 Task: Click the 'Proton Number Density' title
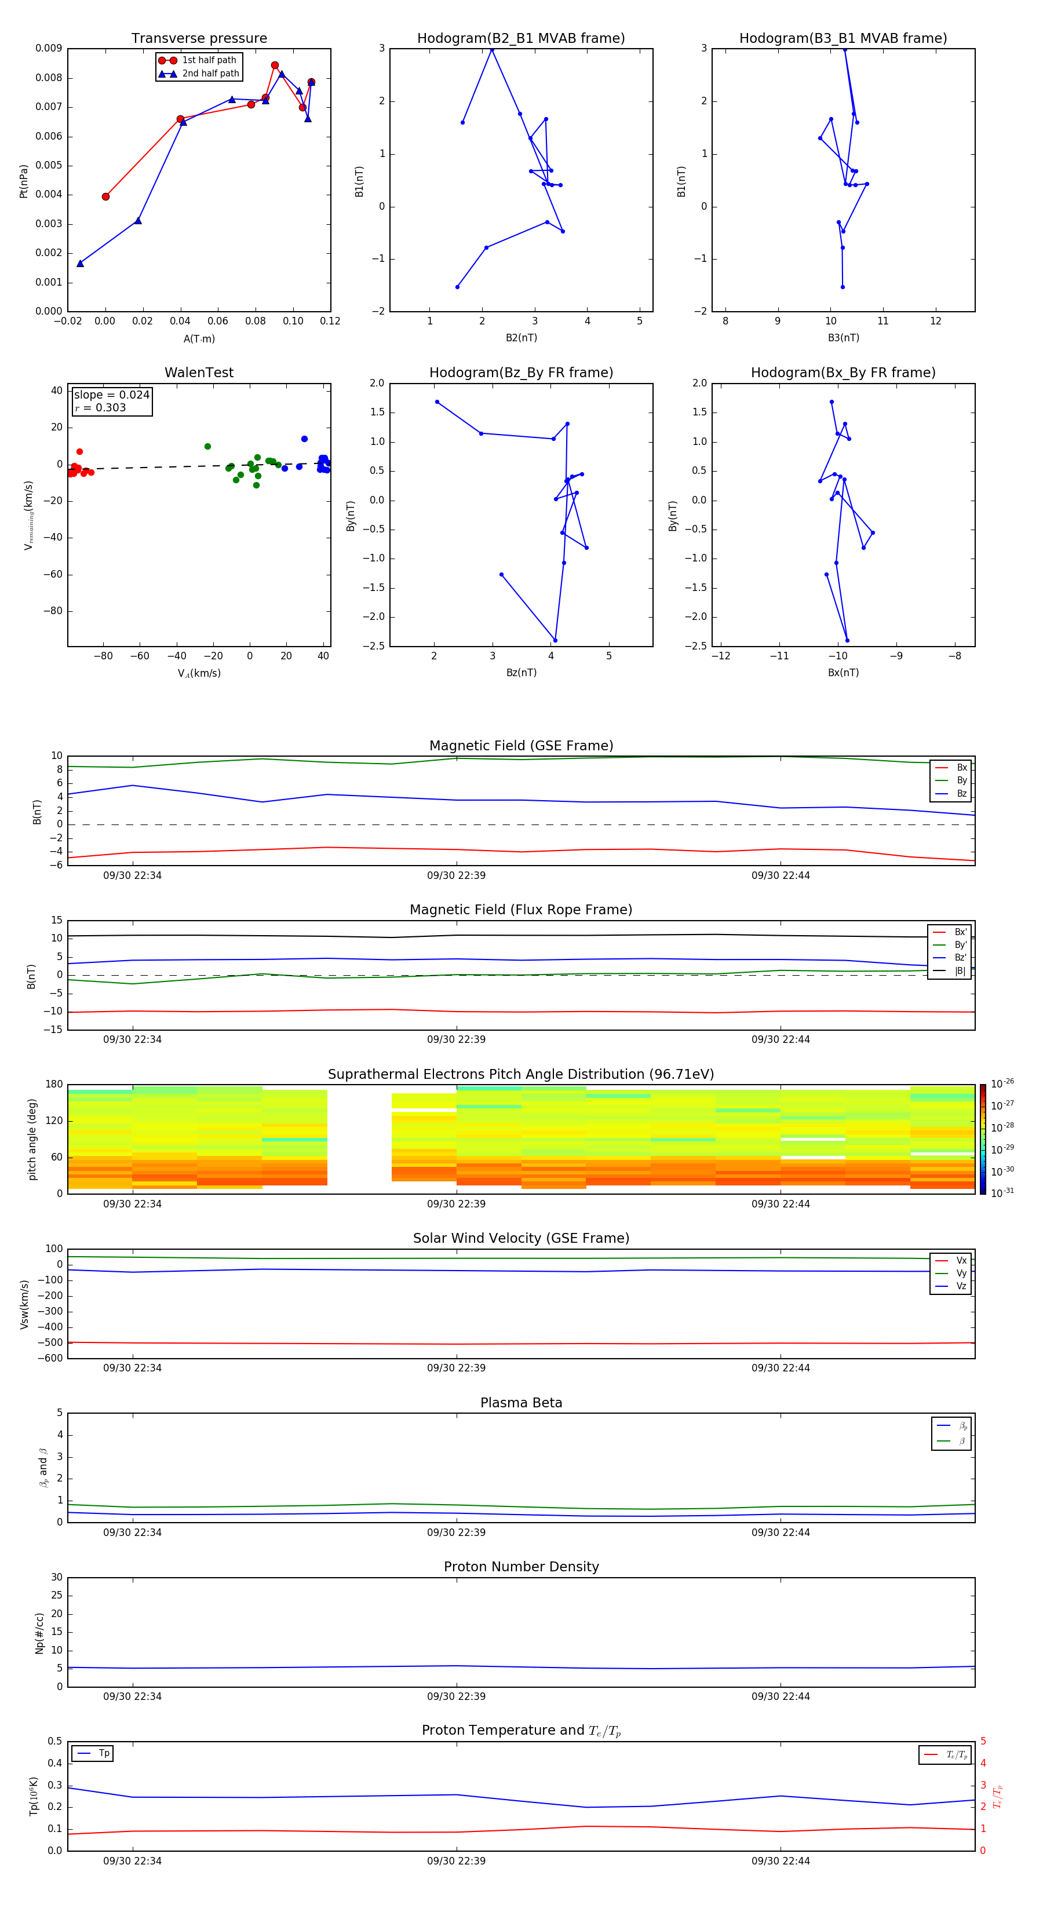(x=521, y=1568)
